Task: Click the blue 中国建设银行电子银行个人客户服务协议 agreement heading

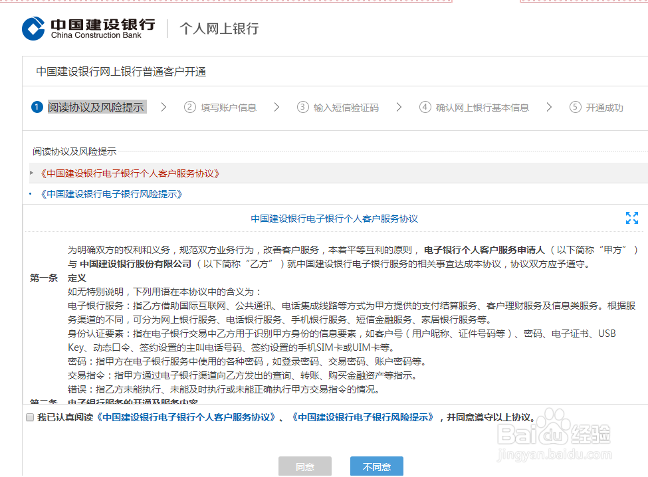Action: coord(334,219)
